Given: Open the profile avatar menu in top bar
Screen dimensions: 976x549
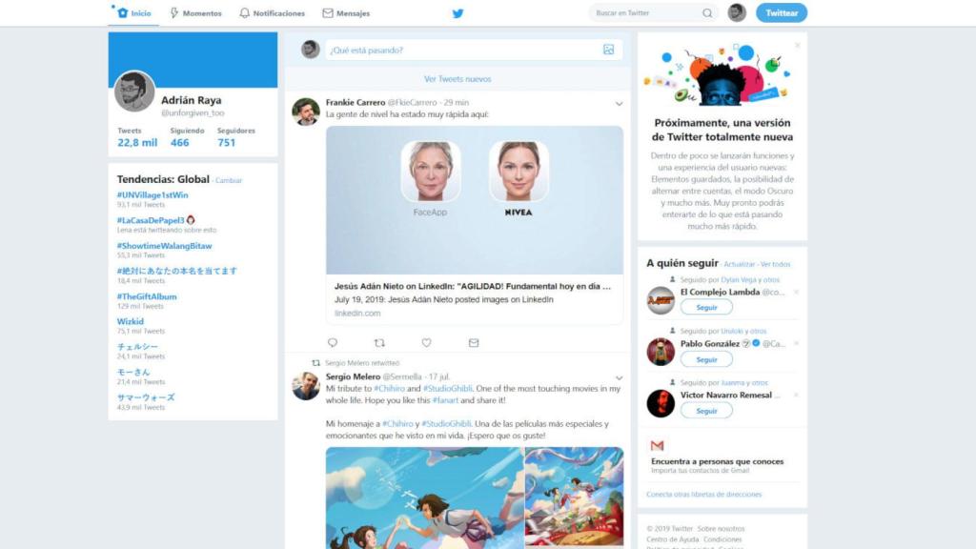Looking at the screenshot, I should [x=737, y=12].
